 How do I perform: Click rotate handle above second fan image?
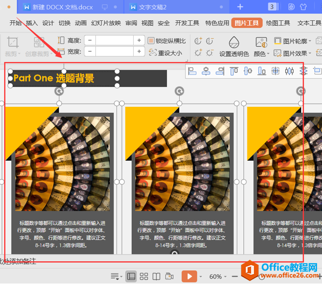[179, 91]
